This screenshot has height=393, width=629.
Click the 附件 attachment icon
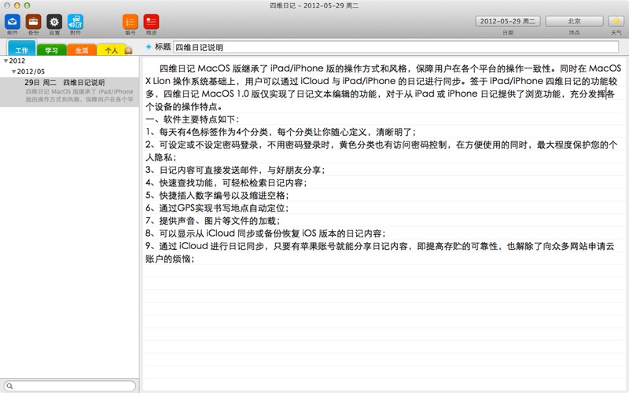point(75,22)
